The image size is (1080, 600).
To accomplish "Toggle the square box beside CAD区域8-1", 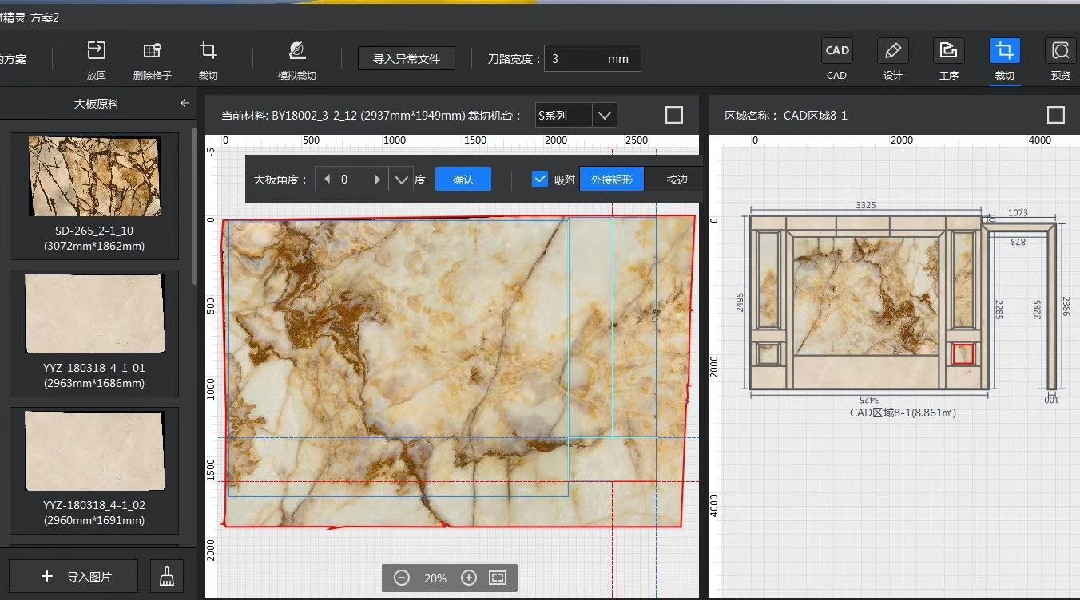I will [x=1056, y=115].
